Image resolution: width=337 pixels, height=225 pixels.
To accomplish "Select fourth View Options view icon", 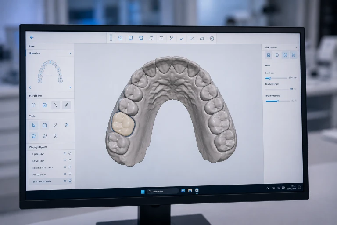I will point(294,55).
